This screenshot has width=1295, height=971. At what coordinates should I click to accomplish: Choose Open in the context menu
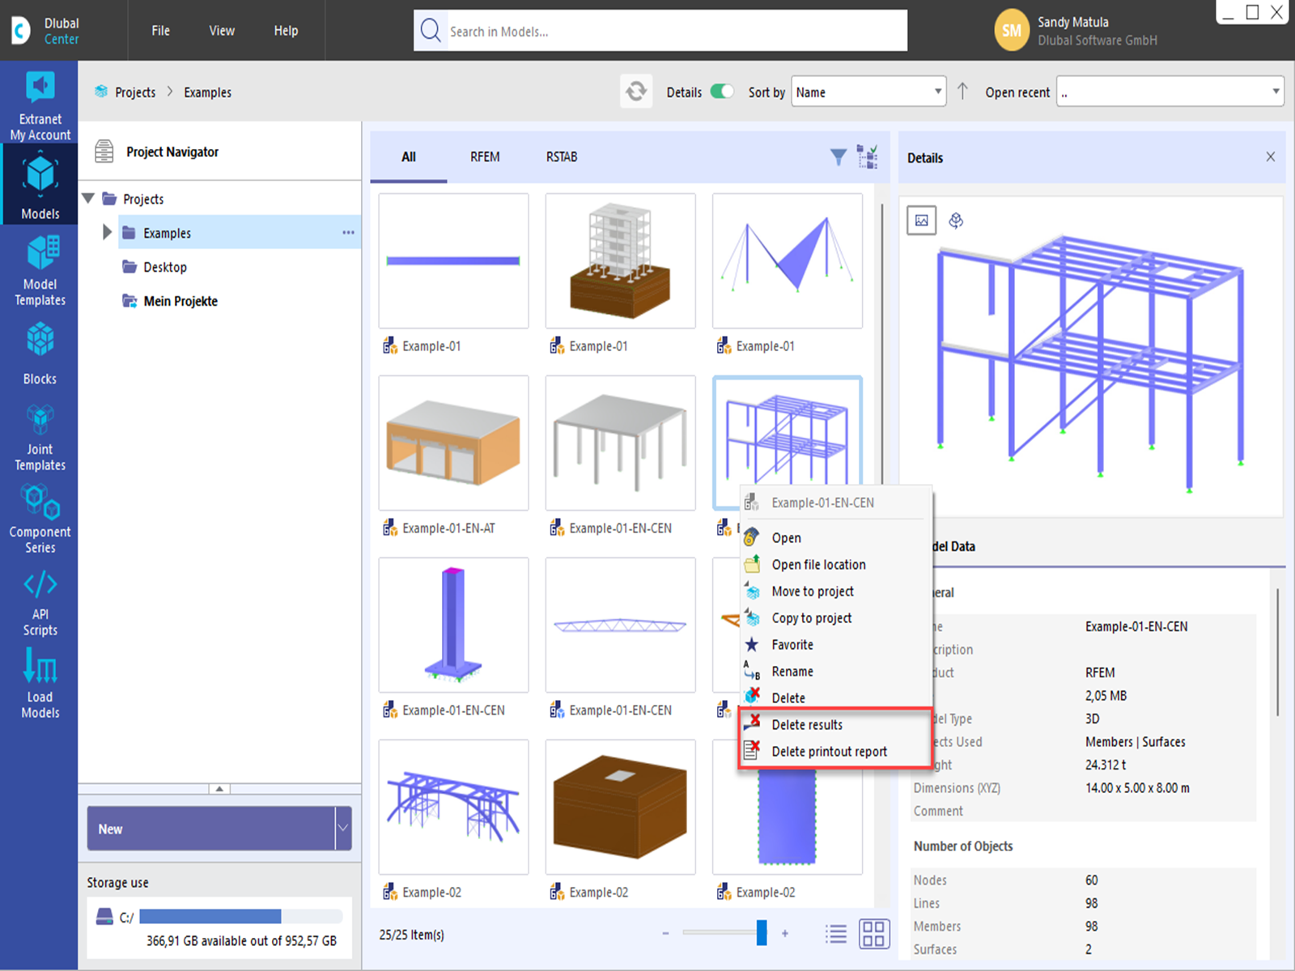[x=835, y=537]
